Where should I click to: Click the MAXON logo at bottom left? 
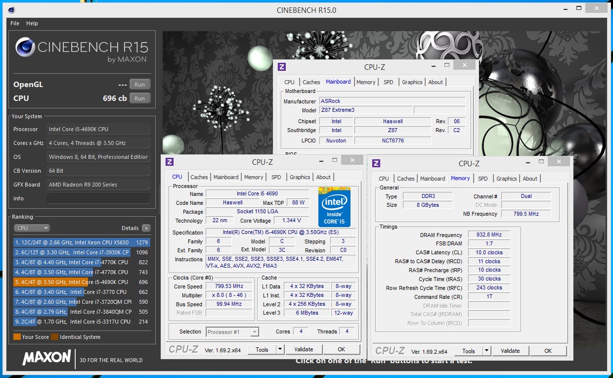[x=46, y=357]
